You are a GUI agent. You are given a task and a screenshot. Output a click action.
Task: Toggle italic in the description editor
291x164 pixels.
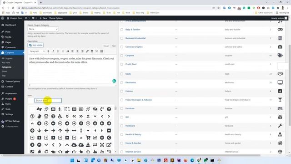click(x=53, y=51)
